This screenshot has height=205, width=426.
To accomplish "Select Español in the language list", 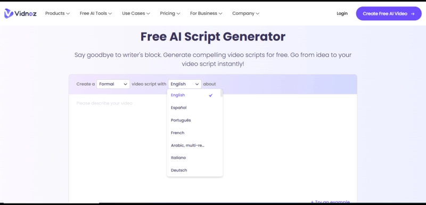I will point(195,108).
